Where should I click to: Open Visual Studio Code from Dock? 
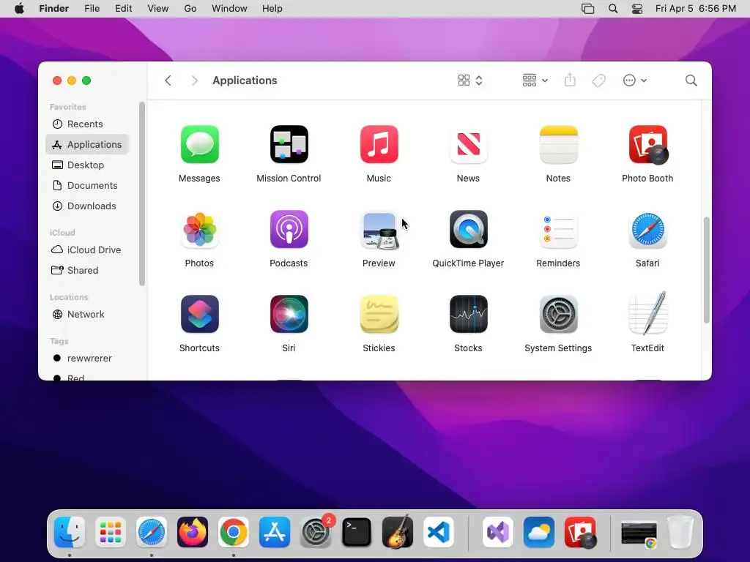439,532
